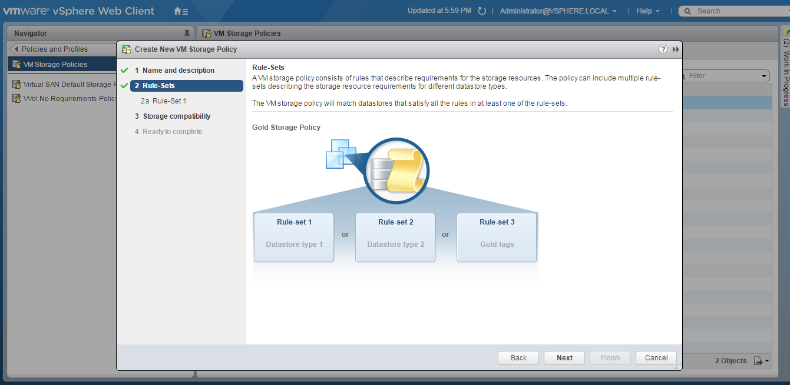Open the Administrator@VSPHERE.LOCAL user dropdown
This screenshot has width=790, height=385.
point(558,11)
